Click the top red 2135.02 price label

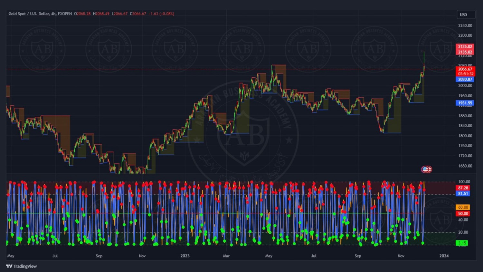(465, 46)
